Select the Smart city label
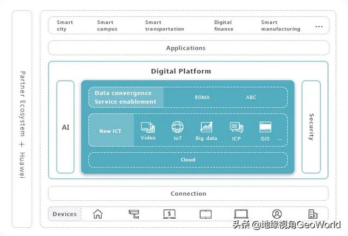348x236 pixels. click(65, 26)
